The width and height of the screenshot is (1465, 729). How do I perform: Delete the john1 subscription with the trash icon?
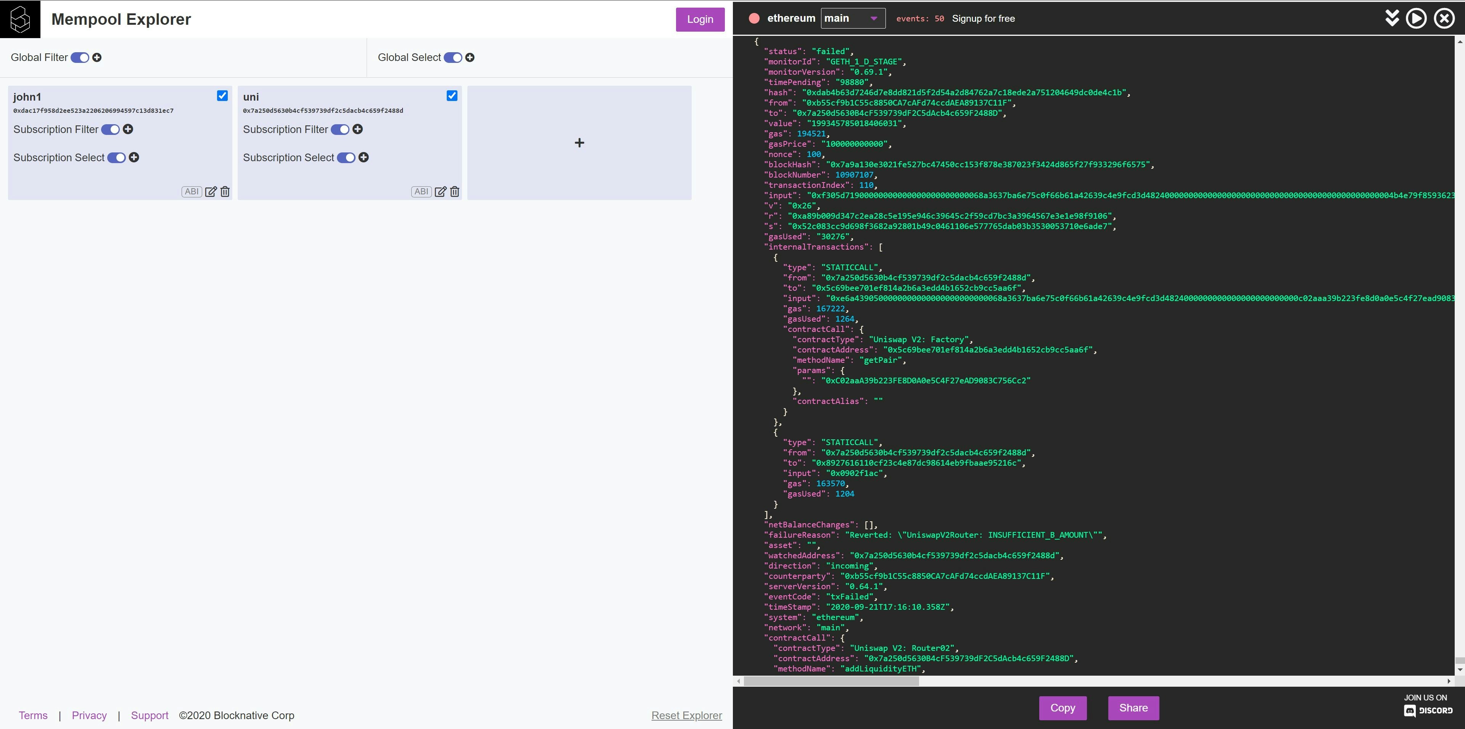[225, 191]
